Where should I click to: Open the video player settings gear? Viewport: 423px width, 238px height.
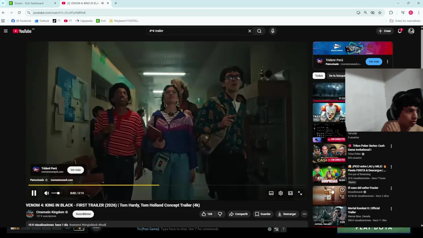click(x=281, y=193)
